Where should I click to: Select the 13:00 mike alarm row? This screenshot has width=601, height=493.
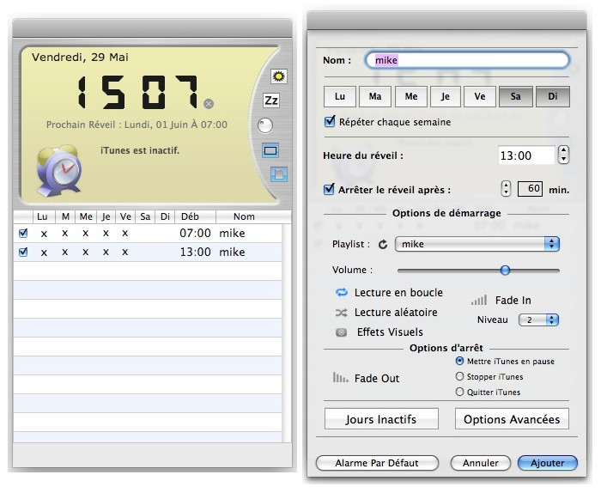click(x=148, y=252)
